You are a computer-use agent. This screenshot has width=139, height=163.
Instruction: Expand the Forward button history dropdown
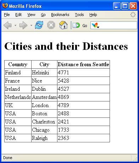(x=31, y=25)
